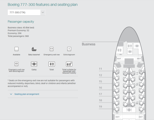This screenshot has width=154, height=120.
Task: Click the emergency exit with extra legroom icon
Action: tap(16, 64)
